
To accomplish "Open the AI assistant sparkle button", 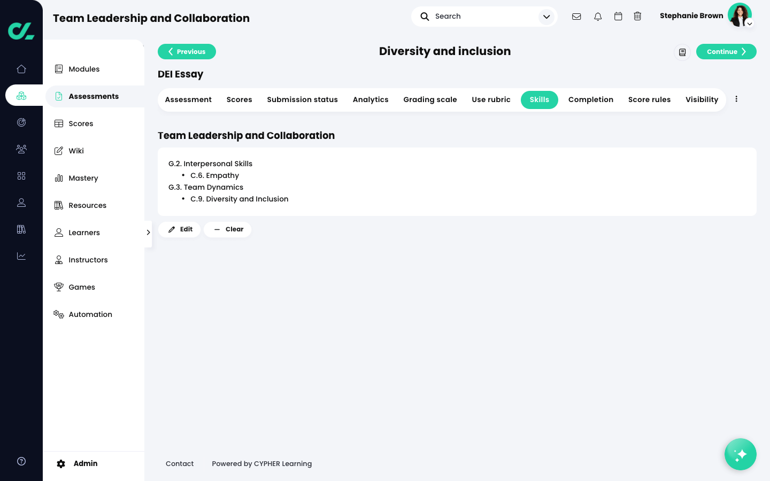I will point(741,454).
